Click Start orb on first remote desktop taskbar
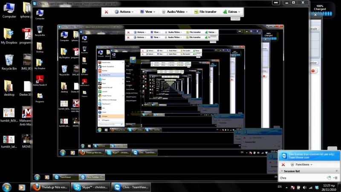 pos(37,177)
